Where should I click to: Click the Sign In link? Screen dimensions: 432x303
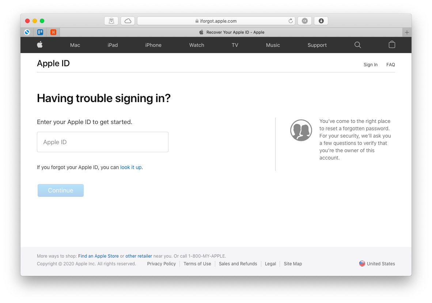coord(370,65)
